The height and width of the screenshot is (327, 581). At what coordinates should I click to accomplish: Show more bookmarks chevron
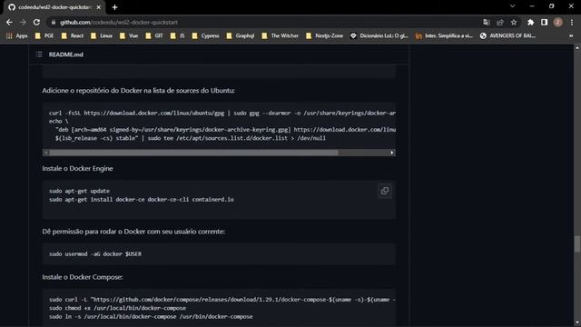click(x=571, y=35)
